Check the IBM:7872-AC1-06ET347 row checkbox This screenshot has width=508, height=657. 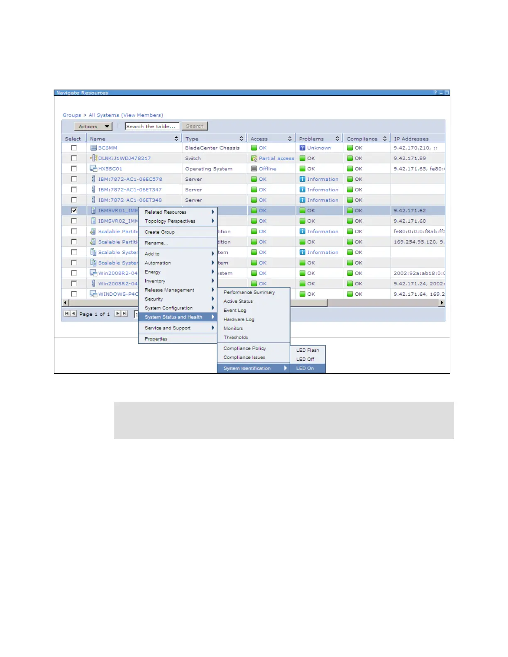(x=74, y=189)
